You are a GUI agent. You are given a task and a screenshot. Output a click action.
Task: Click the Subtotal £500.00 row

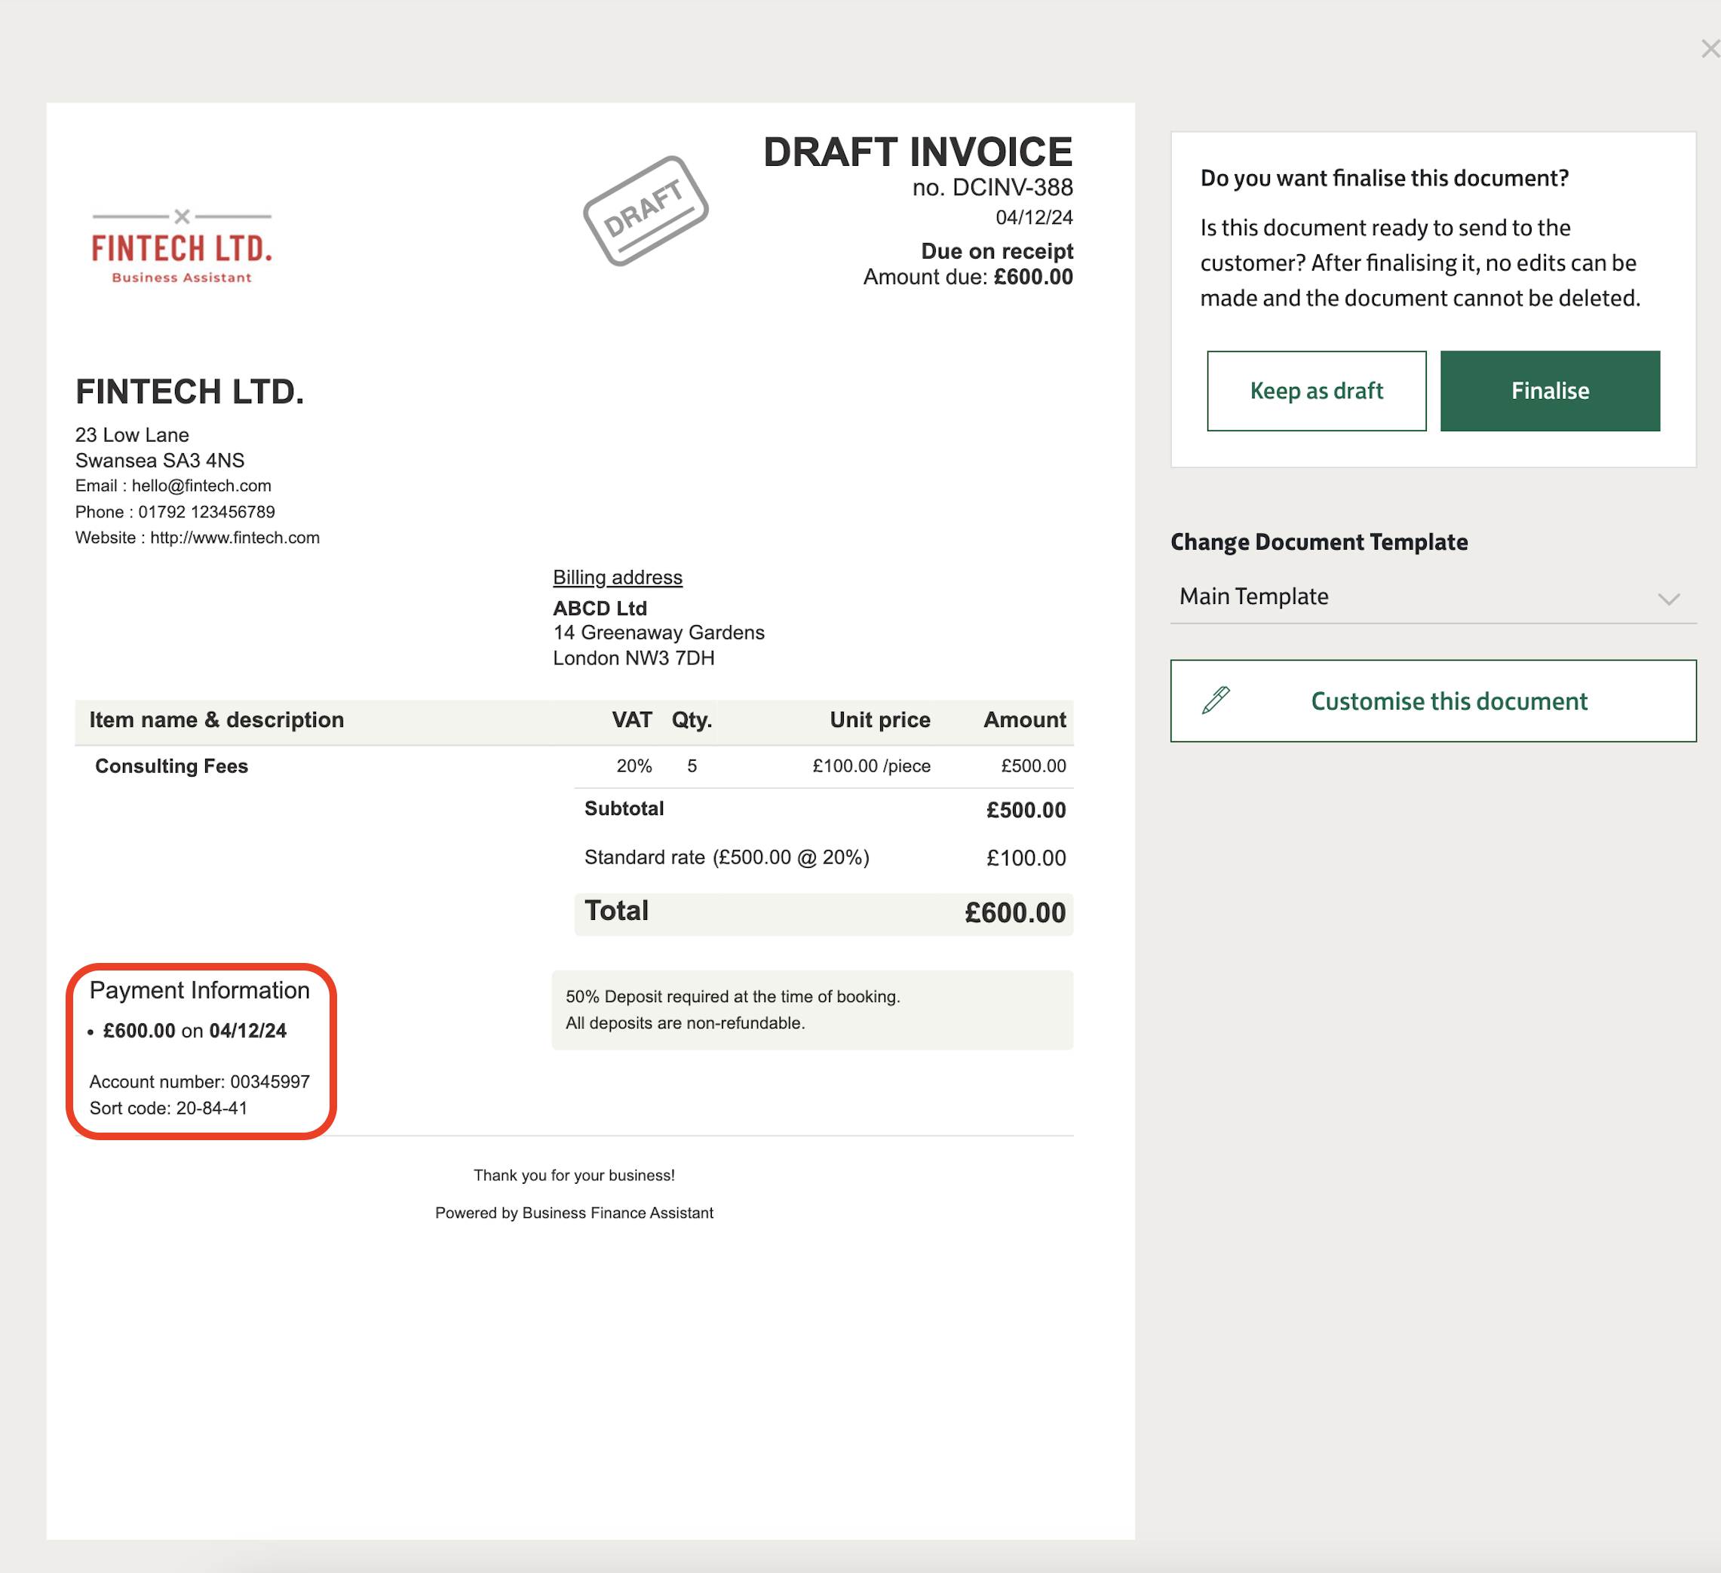(823, 809)
